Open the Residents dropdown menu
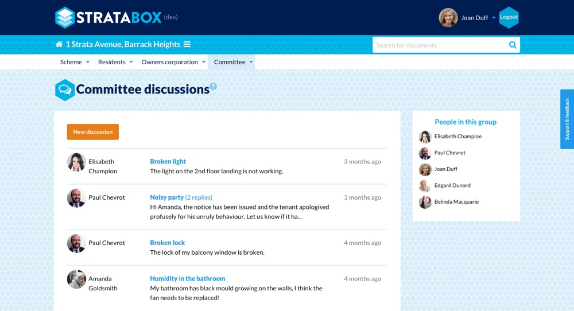 [x=115, y=62]
